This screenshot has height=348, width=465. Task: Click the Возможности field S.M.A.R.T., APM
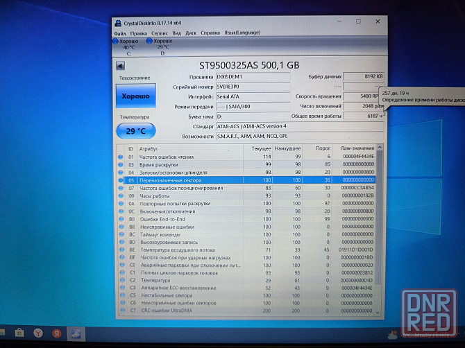click(300, 137)
